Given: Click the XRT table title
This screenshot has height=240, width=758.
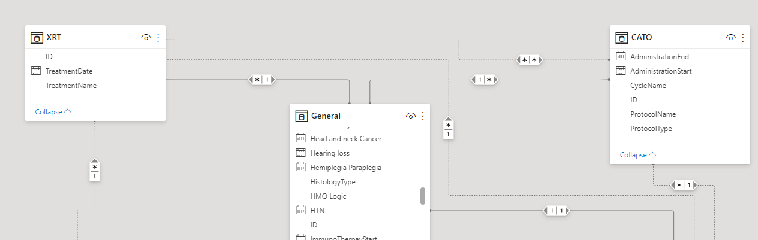Looking at the screenshot, I should click(54, 38).
